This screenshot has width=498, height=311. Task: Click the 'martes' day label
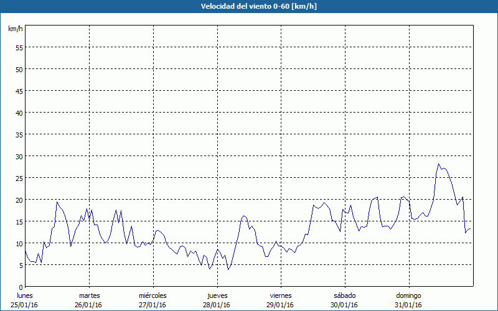89,295
